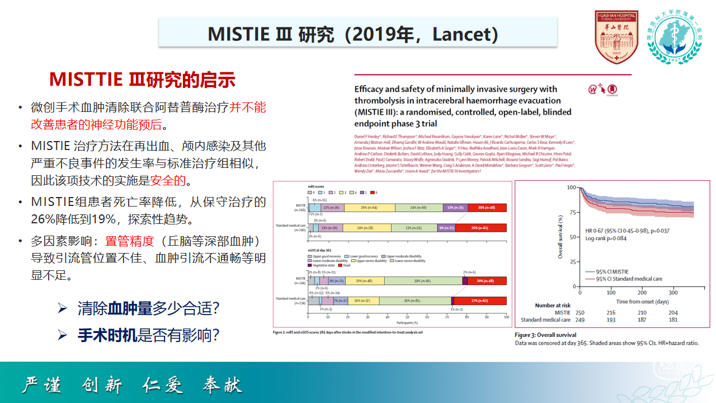Click the Figure 2 caption text
Viewport: 716px width, 403px height.
[x=347, y=332]
